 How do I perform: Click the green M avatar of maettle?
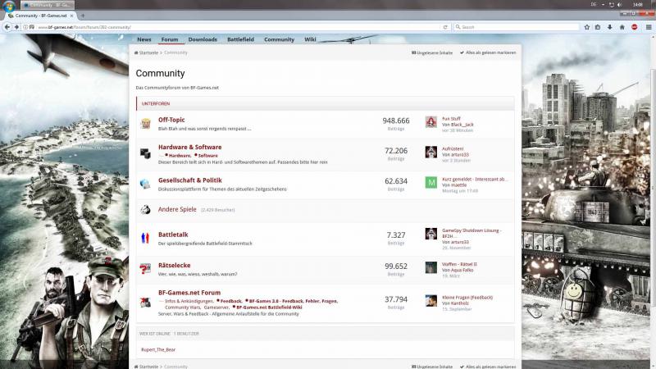430,182
